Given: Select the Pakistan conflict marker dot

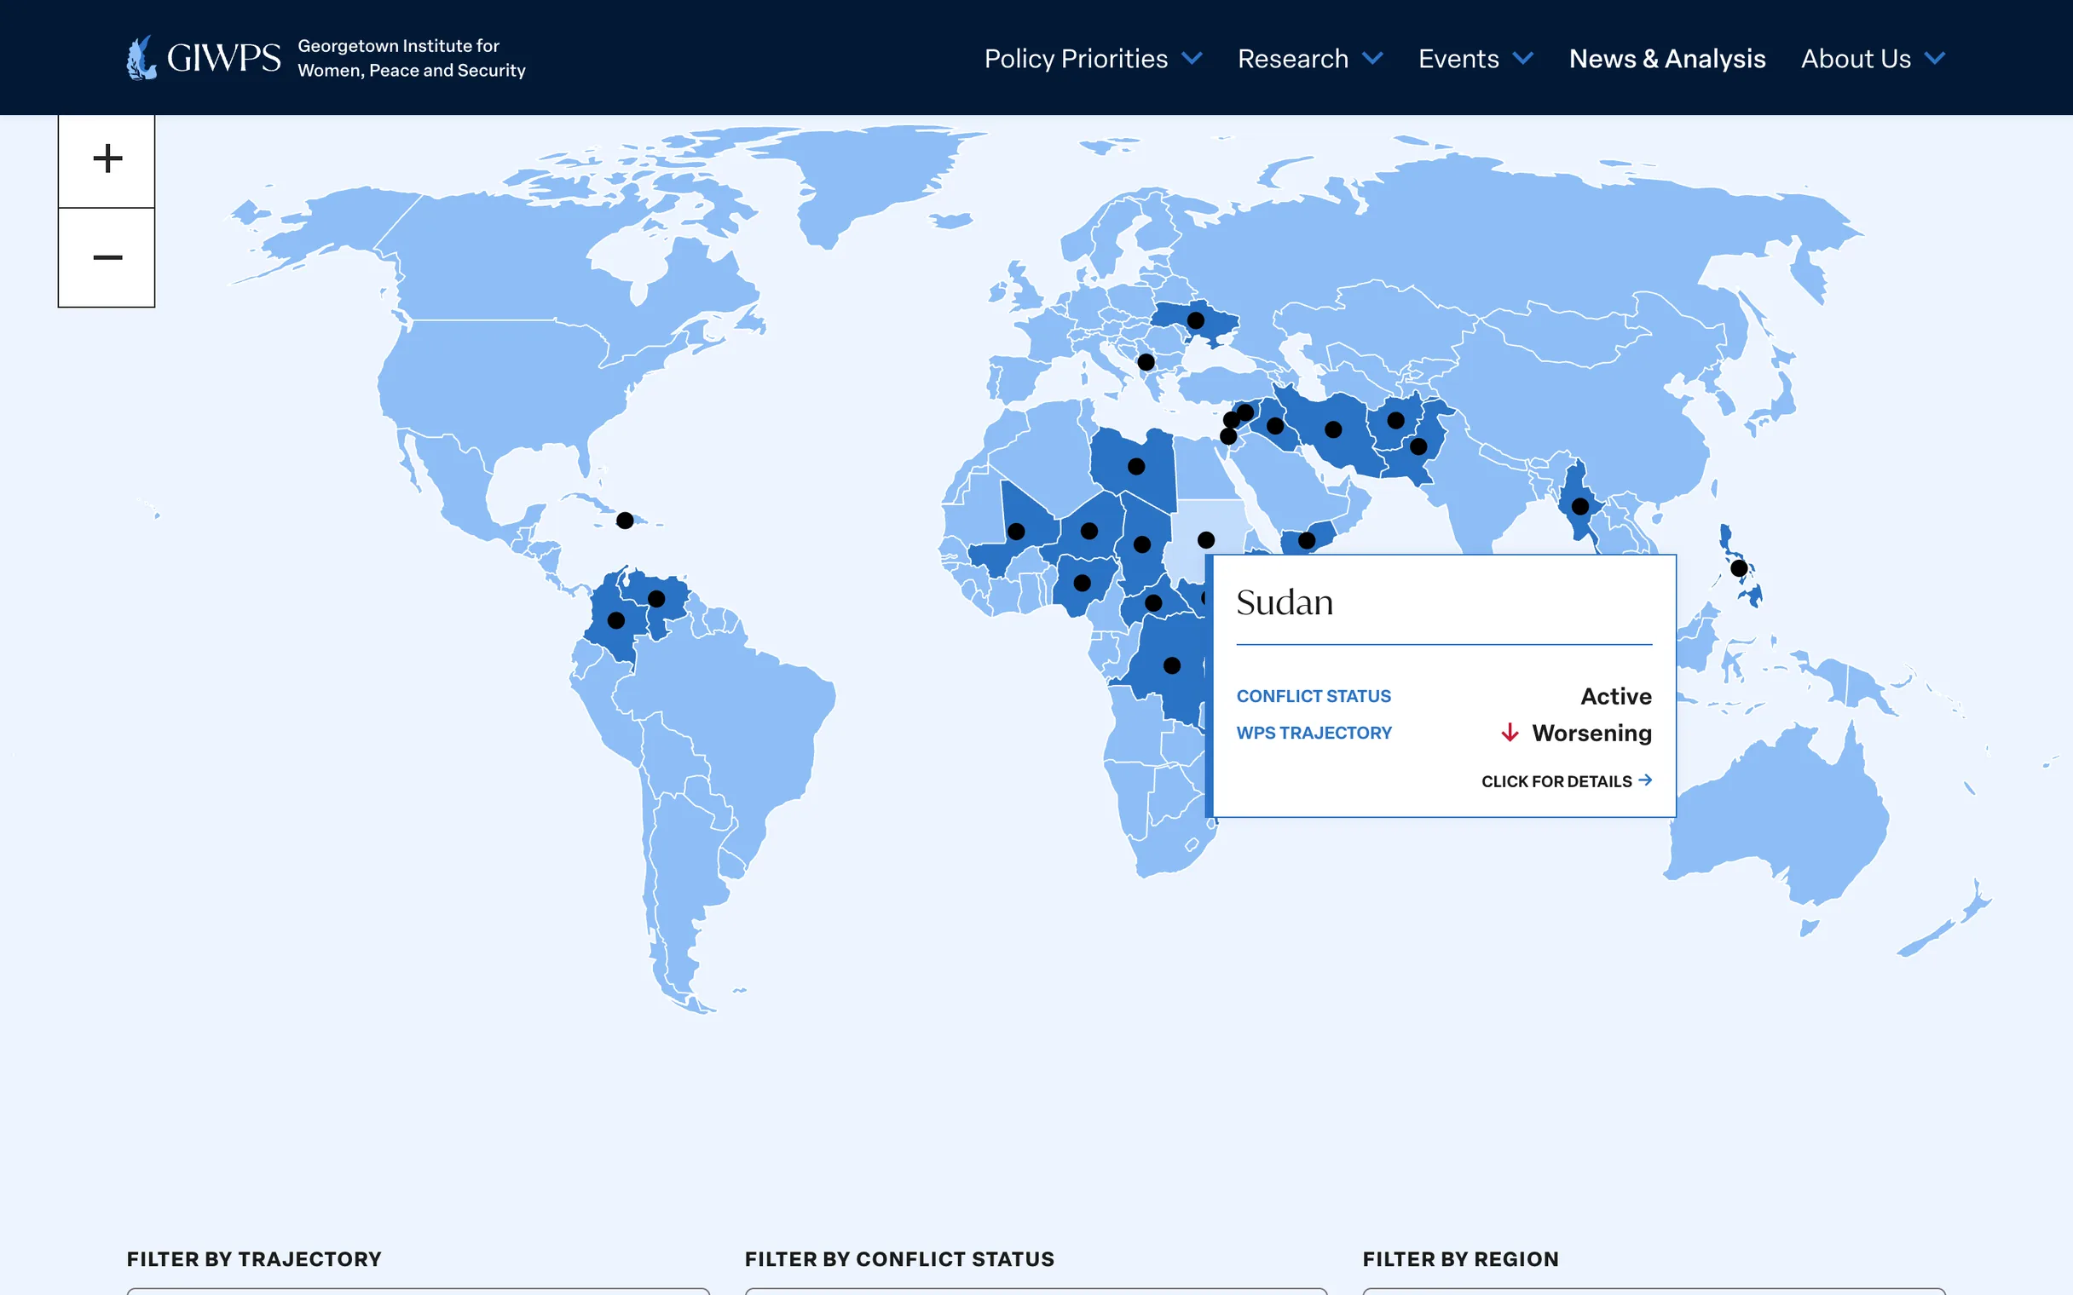Looking at the screenshot, I should pos(1418,446).
